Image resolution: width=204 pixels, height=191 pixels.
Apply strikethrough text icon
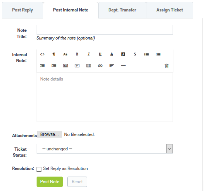click(135, 54)
